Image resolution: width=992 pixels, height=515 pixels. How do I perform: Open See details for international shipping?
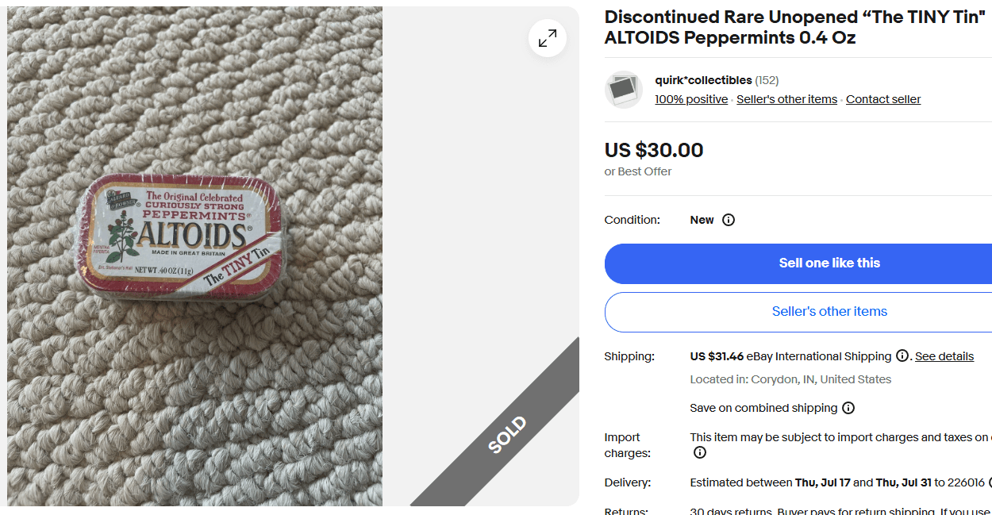944,356
